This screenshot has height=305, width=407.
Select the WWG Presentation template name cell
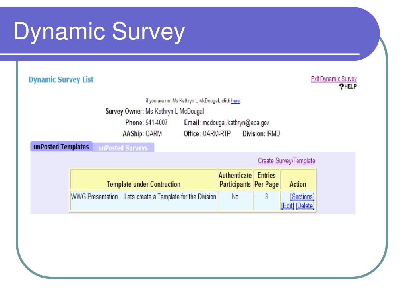143,201
